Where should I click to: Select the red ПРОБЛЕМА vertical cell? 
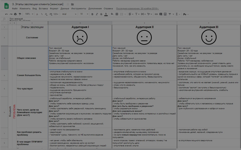(x=14, y=111)
